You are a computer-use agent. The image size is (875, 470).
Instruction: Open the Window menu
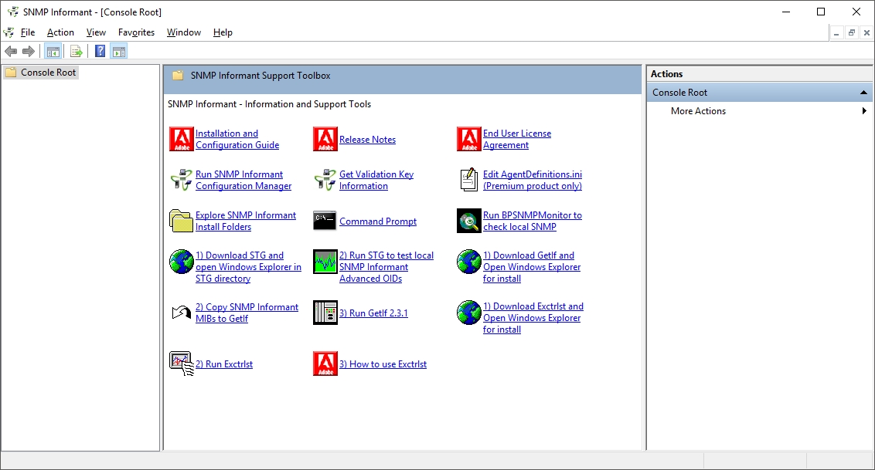tap(184, 32)
